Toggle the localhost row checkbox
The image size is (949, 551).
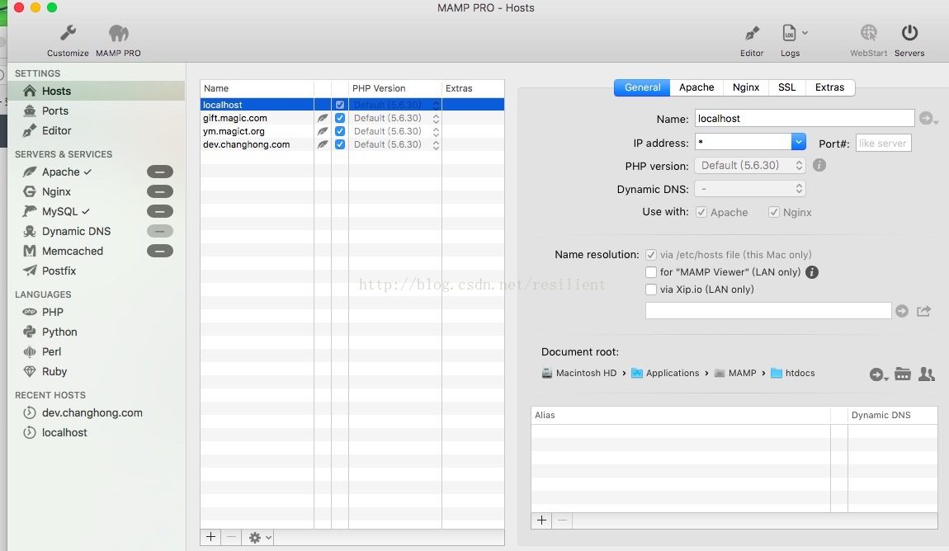coord(340,105)
